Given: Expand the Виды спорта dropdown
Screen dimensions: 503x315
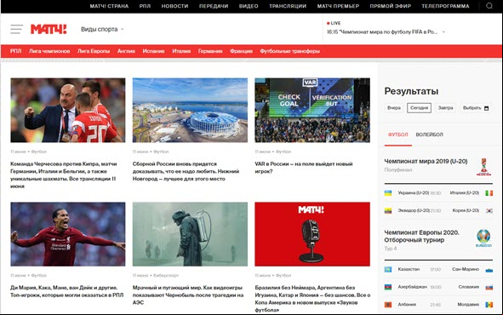Looking at the screenshot, I should click(102, 29).
